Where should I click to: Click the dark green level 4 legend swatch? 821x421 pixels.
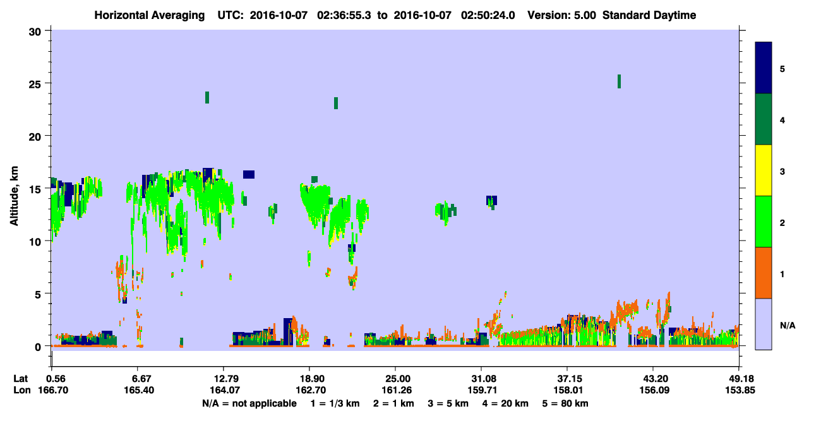click(764, 119)
